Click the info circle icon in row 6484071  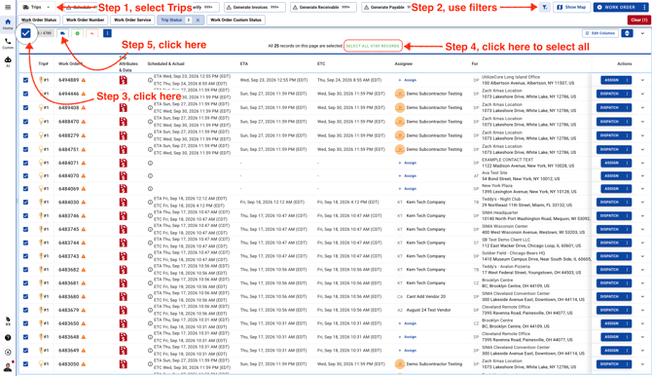tap(150, 164)
